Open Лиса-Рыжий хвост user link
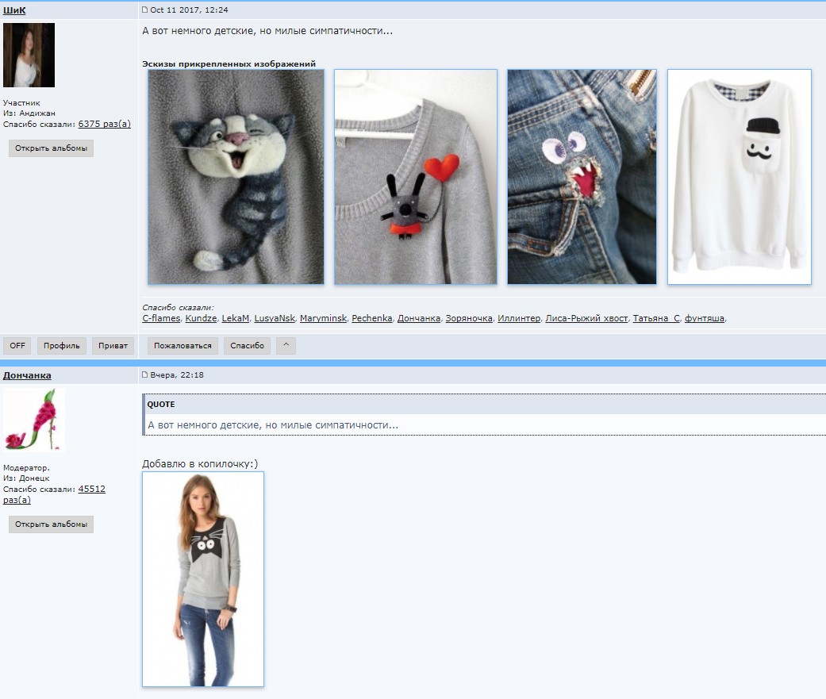826x699 pixels. tap(586, 318)
